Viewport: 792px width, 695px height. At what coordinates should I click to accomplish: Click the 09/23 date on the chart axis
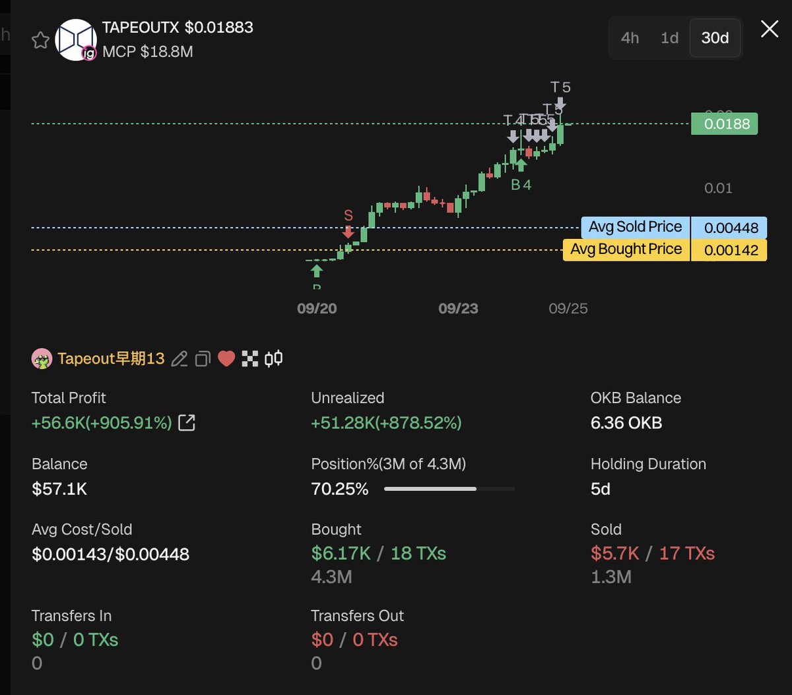458,308
